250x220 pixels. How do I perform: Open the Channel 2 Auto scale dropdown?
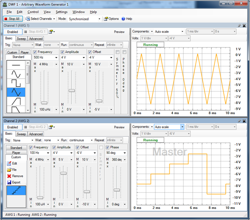click(182, 127)
